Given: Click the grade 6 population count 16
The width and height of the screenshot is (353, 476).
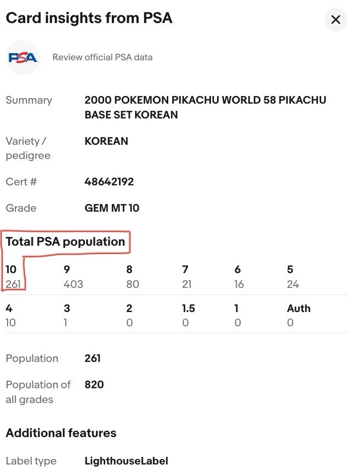Looking at the screenshot, I should (239, 284).
